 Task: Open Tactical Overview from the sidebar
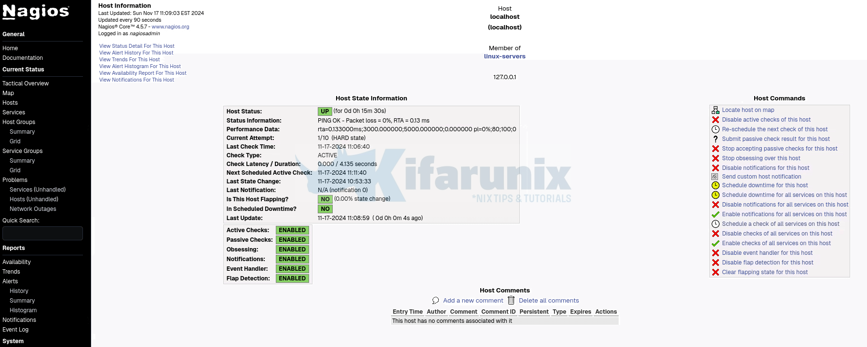26,83
